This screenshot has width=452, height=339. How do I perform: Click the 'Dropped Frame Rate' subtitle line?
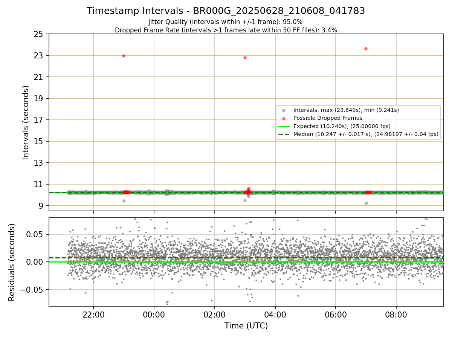(x=226, y=30)
